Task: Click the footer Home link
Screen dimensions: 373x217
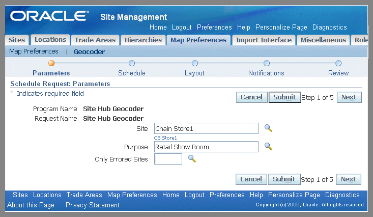Action: pos(171,195)
